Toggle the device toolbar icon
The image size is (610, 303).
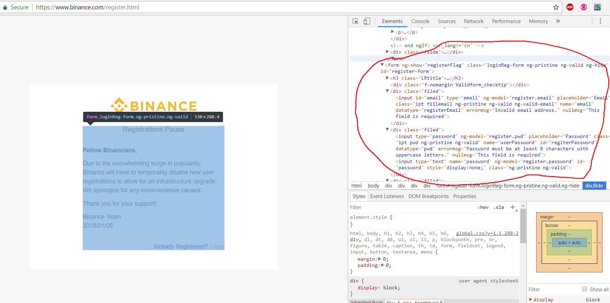(x=367, y=21)
